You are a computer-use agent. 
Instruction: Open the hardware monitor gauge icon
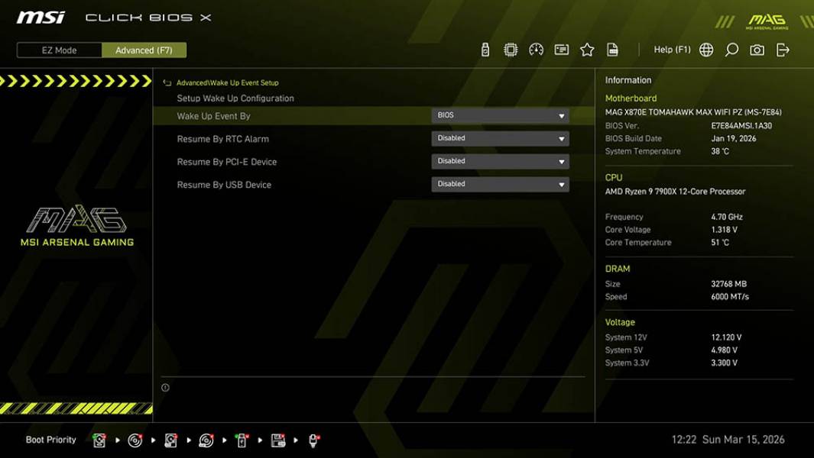[535, 49]
